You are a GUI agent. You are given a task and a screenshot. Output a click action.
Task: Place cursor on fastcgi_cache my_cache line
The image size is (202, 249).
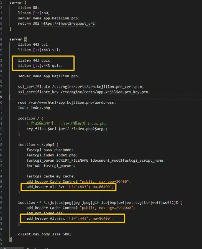pyautogui.click(x=50, y=176)
